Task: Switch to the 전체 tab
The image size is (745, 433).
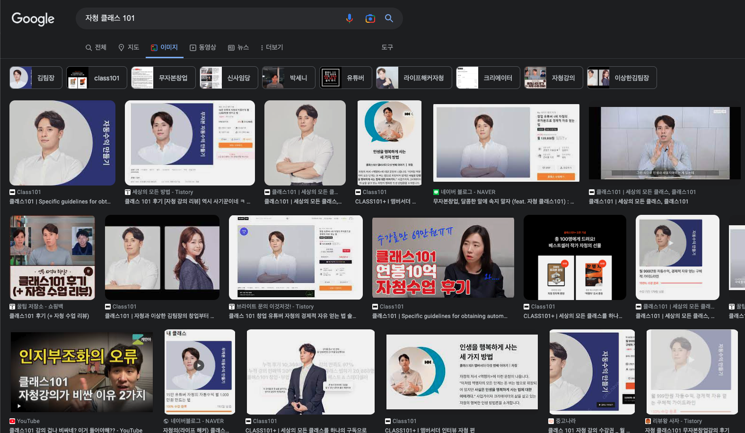Action: (96, 47)
